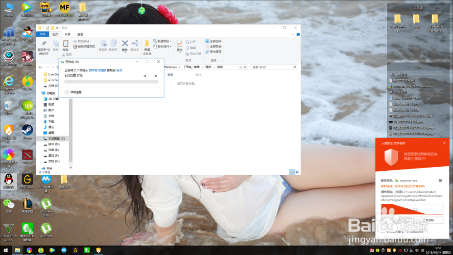Click New folder (新建文件夹) ribbon icon

147,48
